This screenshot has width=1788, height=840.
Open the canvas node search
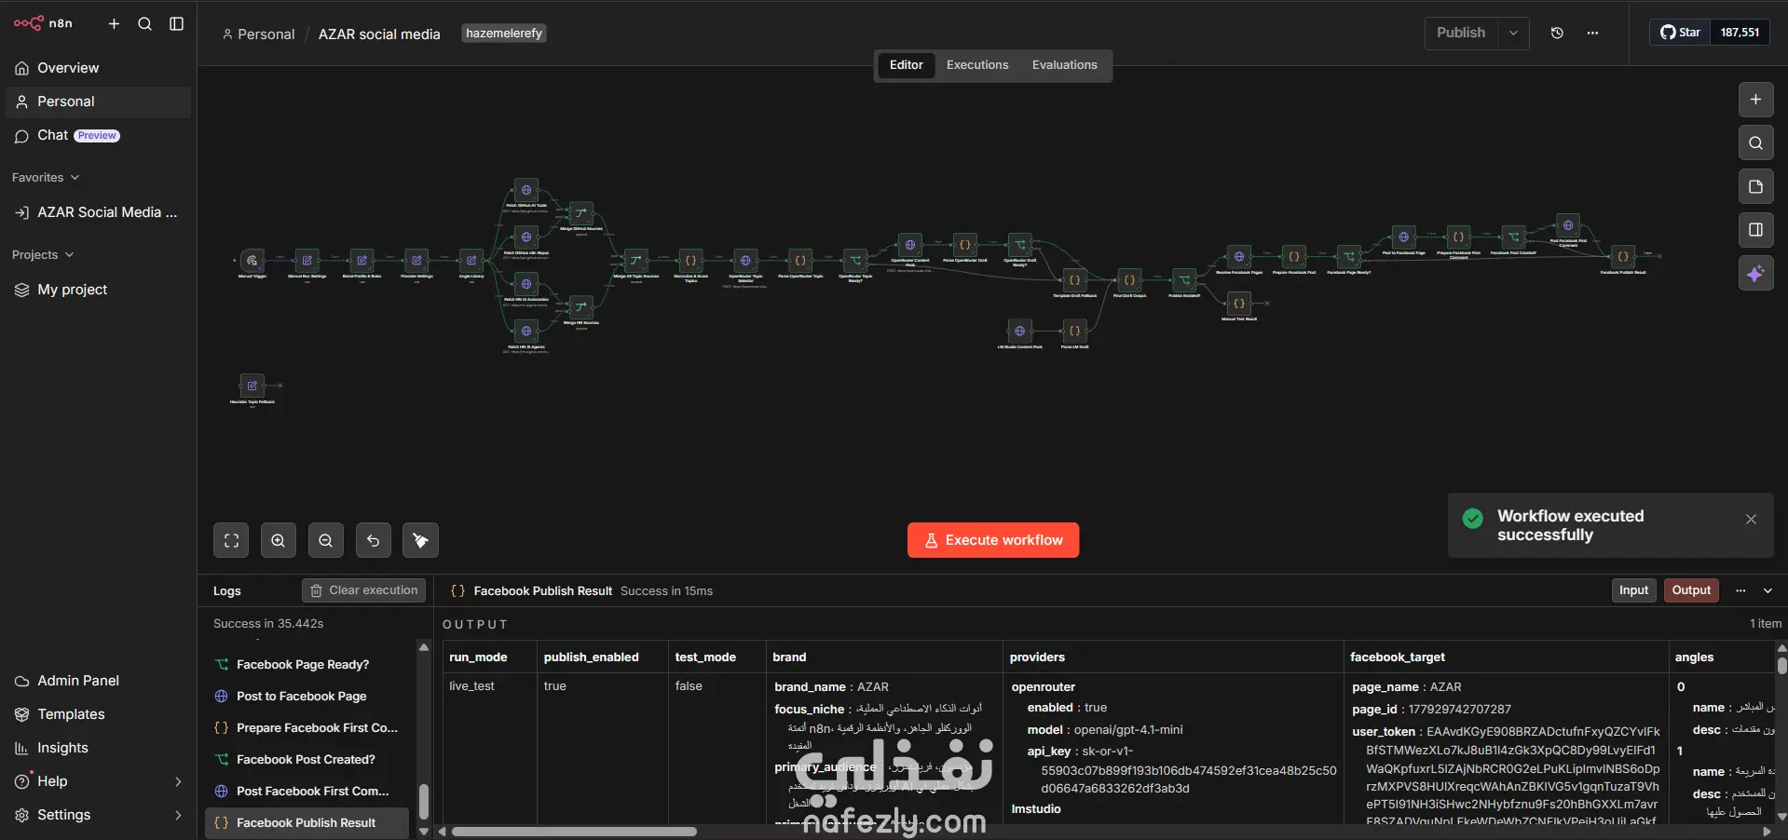pos(1755,143)
